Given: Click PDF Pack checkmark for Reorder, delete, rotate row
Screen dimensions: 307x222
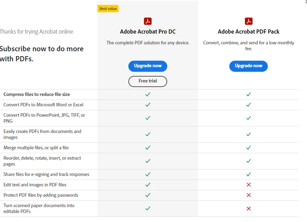Looking at the screenshot, I should point(248,161).
